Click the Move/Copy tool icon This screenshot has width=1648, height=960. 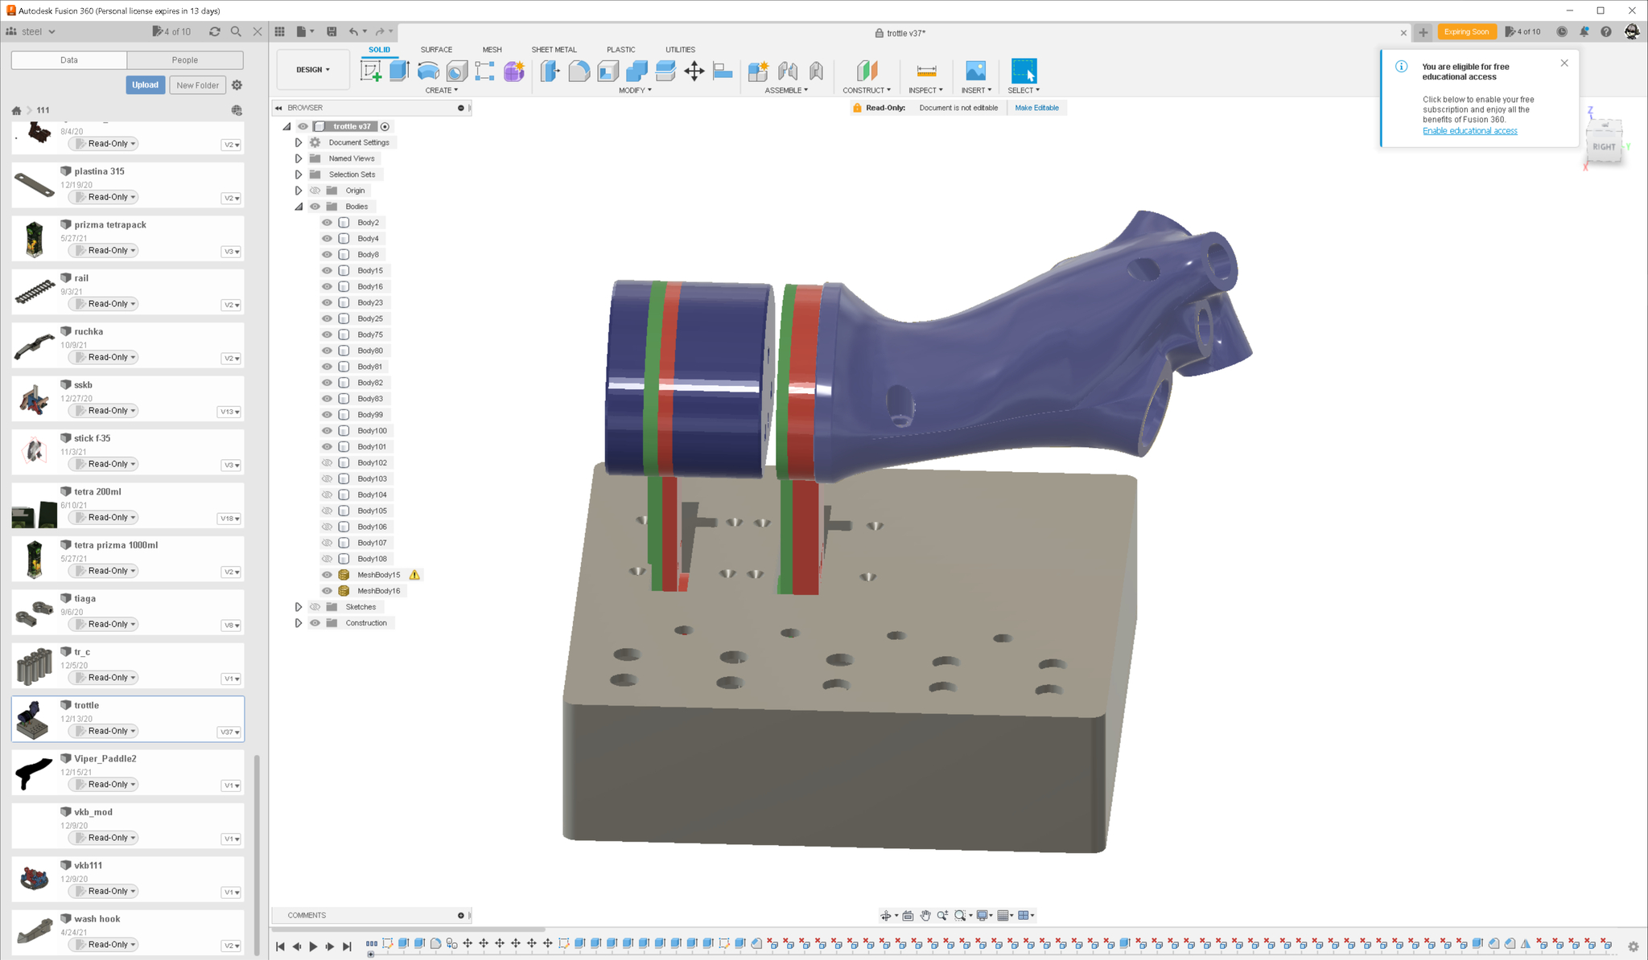[694, 71]
